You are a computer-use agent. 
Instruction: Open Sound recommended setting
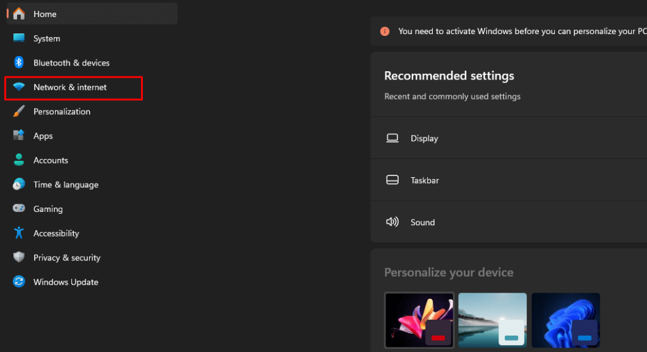(x=423, y=222)
